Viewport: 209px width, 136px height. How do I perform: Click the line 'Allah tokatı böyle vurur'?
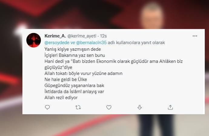point(83,73)
